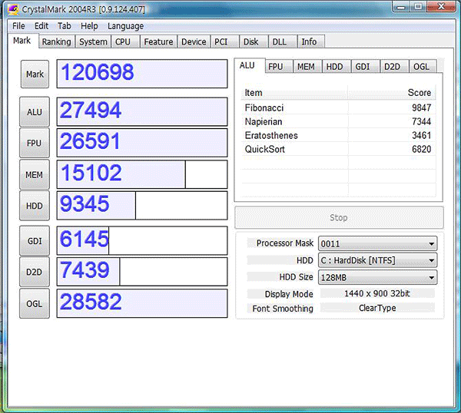This screenshot has height=413, width=461.
Task: Run the HDD benchmark button
Action: [x=35, y=206]
